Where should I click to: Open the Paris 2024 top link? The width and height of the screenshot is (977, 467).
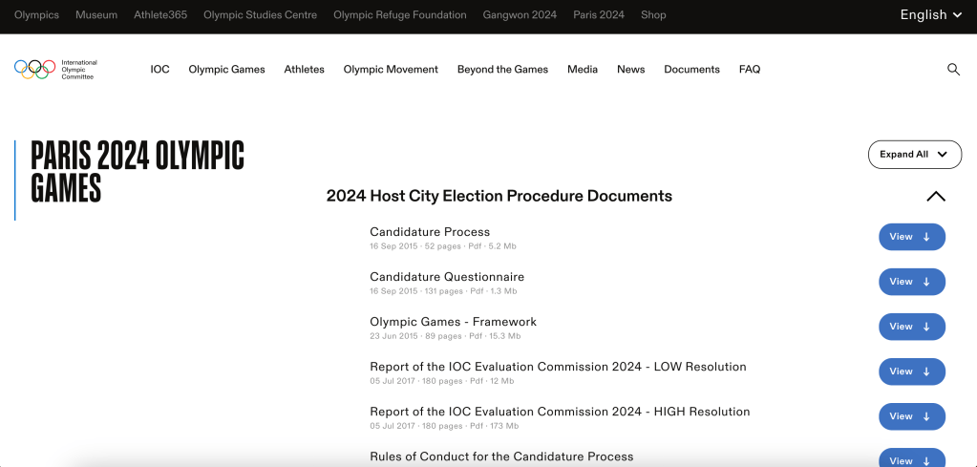[599, 15]
